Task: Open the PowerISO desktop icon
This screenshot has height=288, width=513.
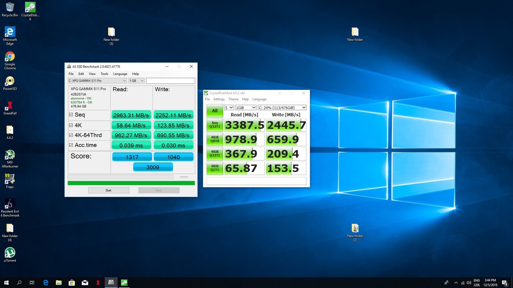Action: [x=10, y=82]
